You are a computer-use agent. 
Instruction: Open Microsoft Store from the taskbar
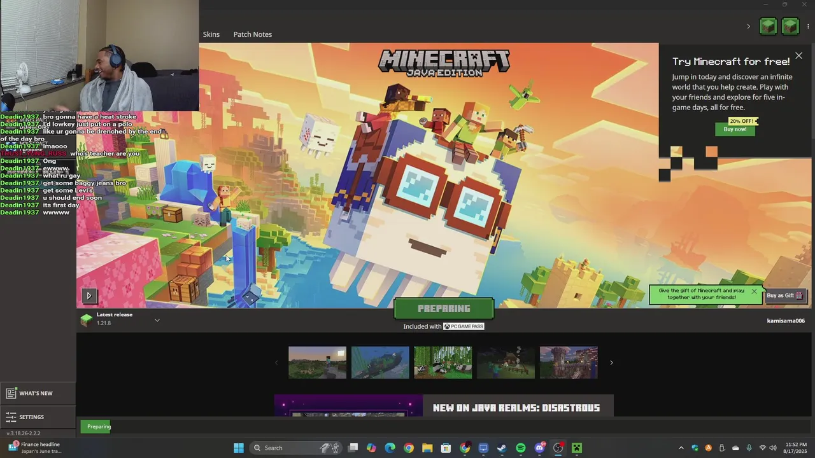coord(446,448)
